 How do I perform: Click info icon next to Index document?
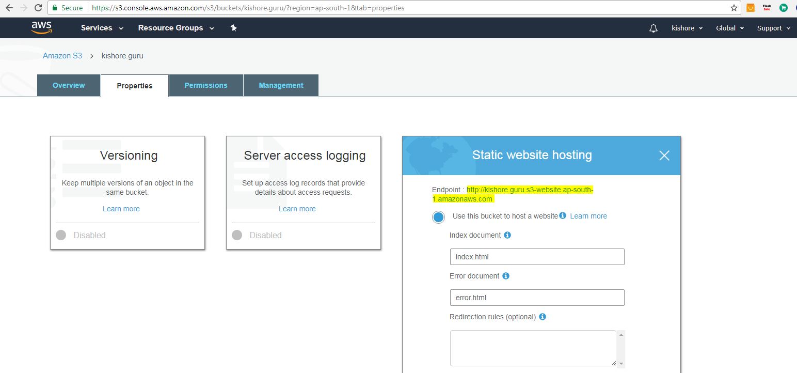click(x=507, y=235)
